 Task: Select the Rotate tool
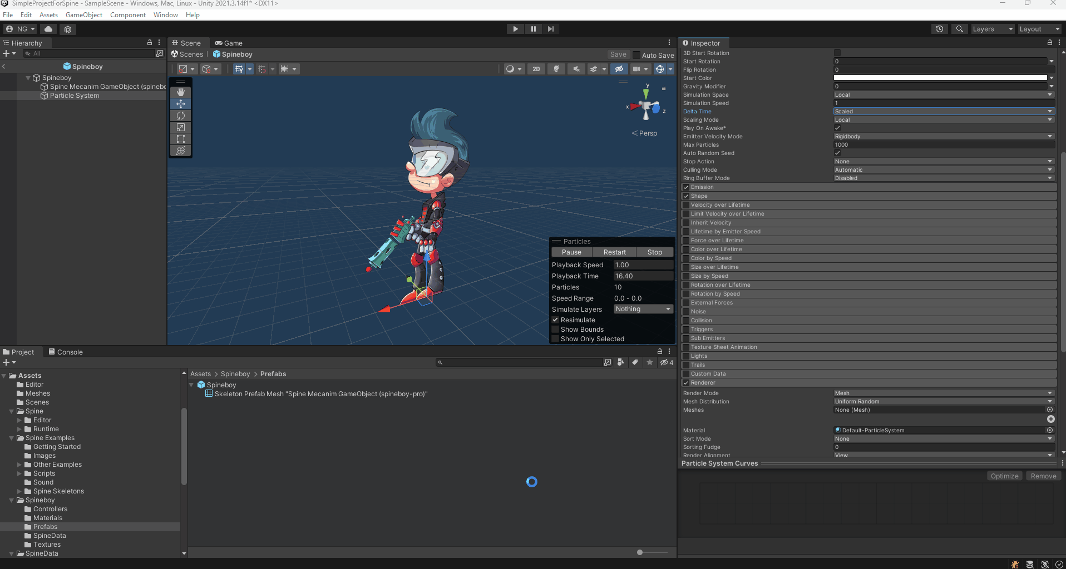tap(181, 116)
